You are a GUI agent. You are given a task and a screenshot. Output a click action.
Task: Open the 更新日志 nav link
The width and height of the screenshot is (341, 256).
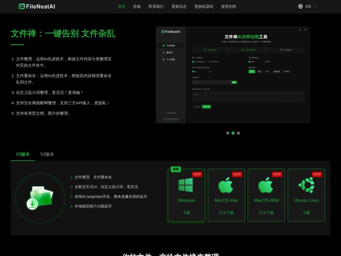(179, 6)
